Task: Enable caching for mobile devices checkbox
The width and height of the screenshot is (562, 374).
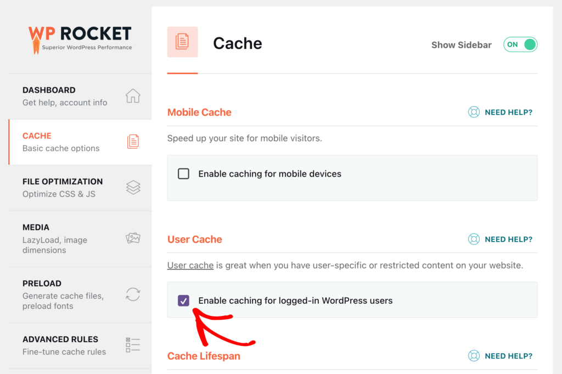Action: (183, 174)
